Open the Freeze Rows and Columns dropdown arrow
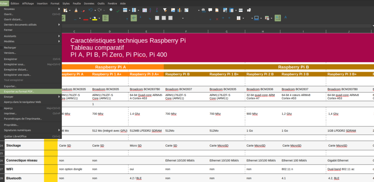Viewport: 374px width, 182px height. click(x=236, y=11)
